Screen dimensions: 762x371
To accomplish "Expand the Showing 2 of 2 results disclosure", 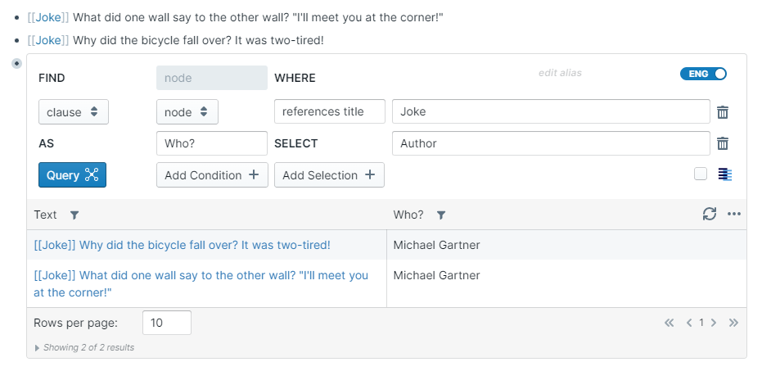I will point(37,347).
